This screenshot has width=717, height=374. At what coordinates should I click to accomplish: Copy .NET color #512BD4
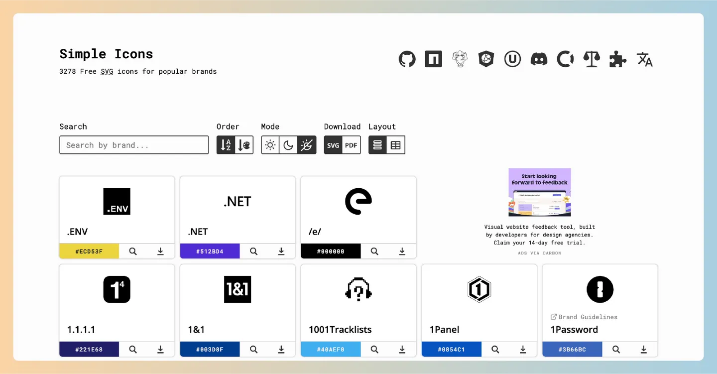pyautogui.click(x=210, y=251)
